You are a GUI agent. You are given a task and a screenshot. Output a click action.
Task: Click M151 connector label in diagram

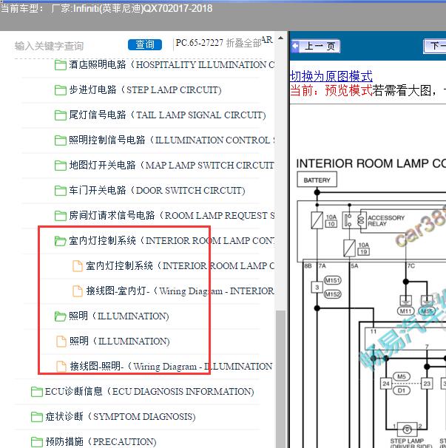click(333, 281)
